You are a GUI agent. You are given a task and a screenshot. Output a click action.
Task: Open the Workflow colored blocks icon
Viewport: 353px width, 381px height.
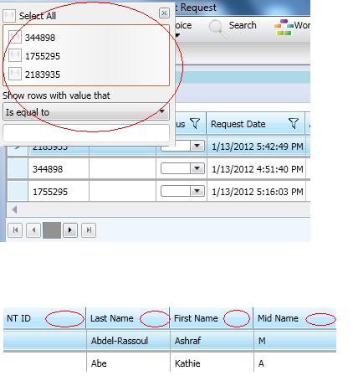point(284,28)
